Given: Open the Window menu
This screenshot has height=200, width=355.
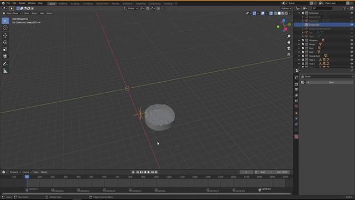Looking at the screenshot, I should pos(32,3).
